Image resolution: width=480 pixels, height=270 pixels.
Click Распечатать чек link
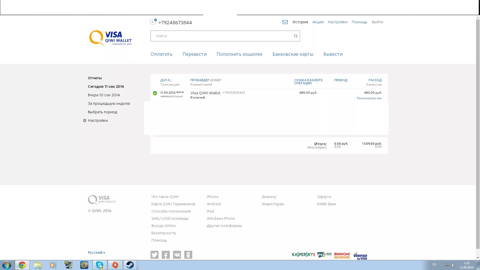(369, 98)
